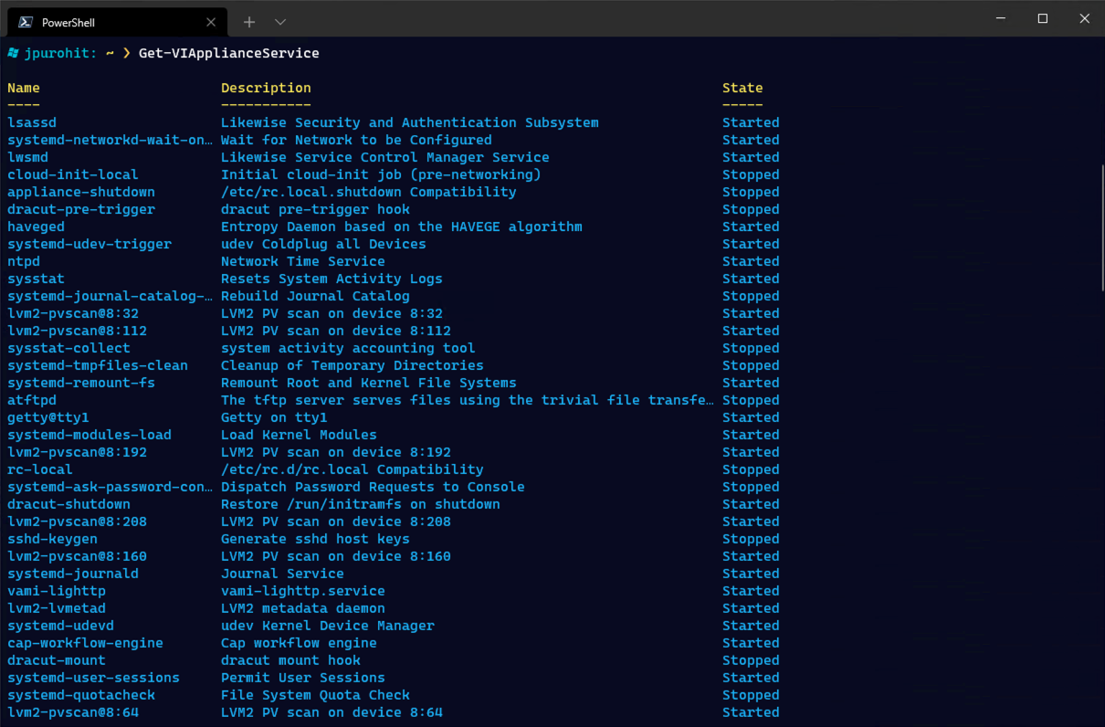
Task: Click the lvm2-pvscan@8:64 service name
Action: (73, 712)
